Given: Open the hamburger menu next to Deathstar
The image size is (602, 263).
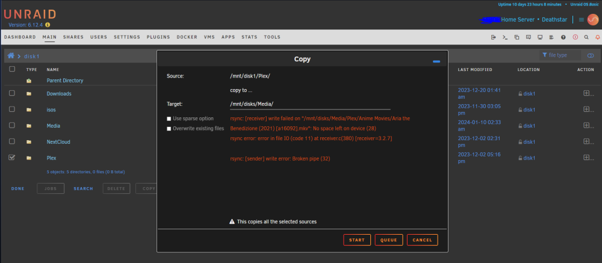Looking at the screenshot, I should click(x=582, y=20).
